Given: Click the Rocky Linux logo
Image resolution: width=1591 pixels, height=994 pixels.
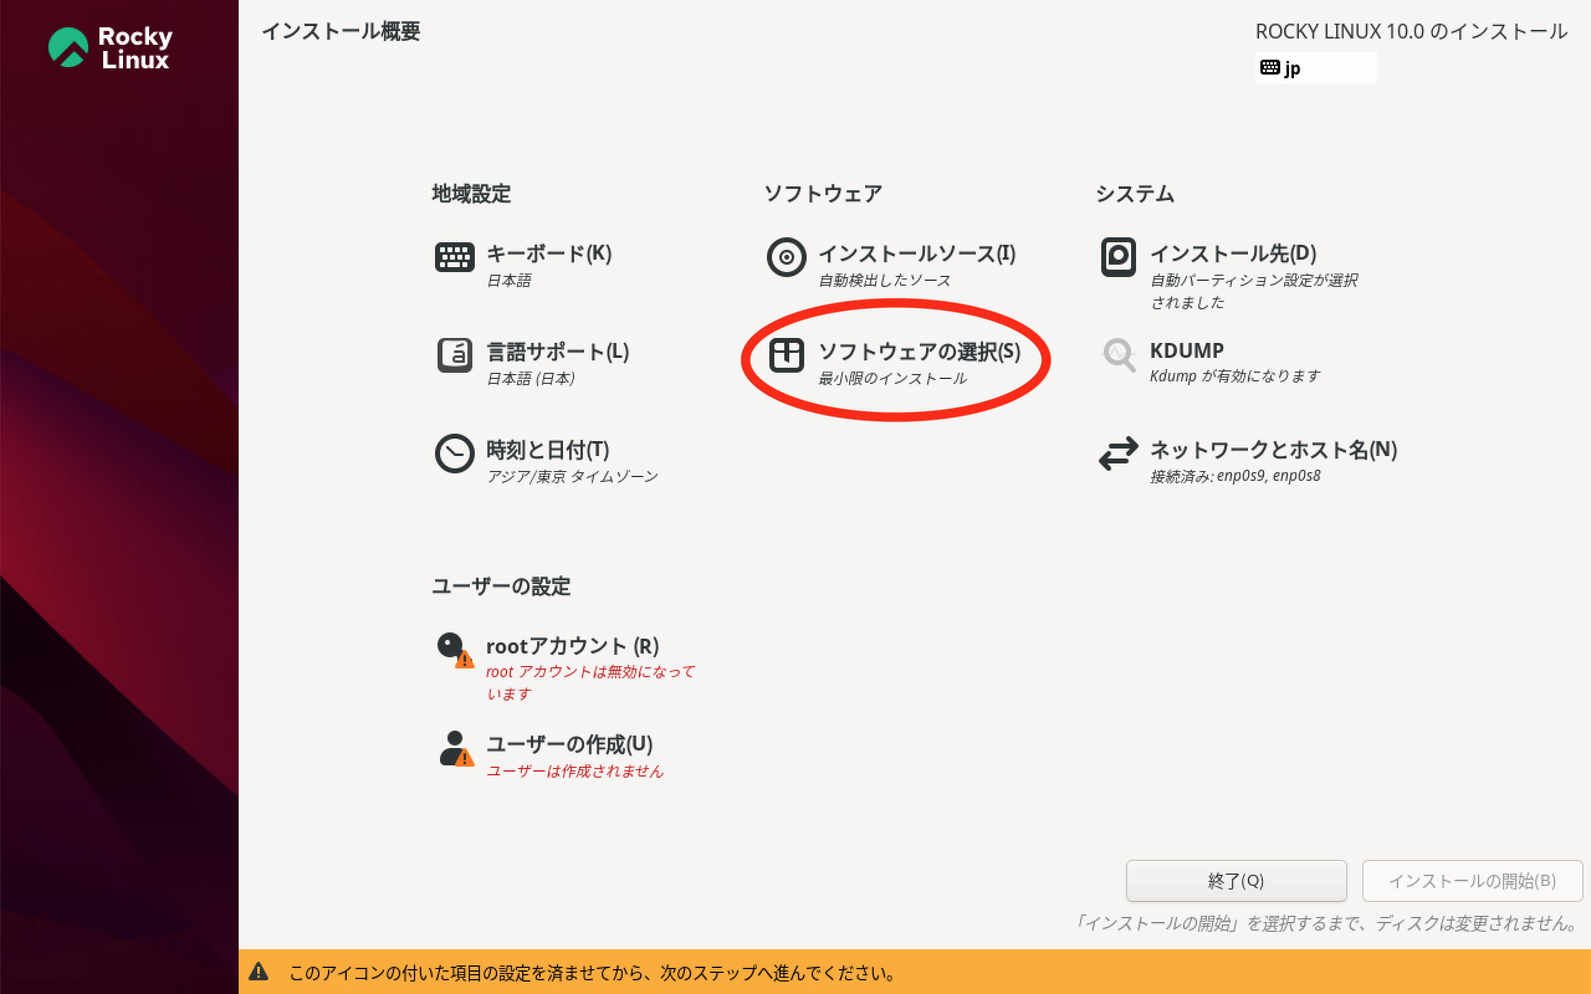Looking at the screenshot, I should pyautogui.click(x=111, y=47).
